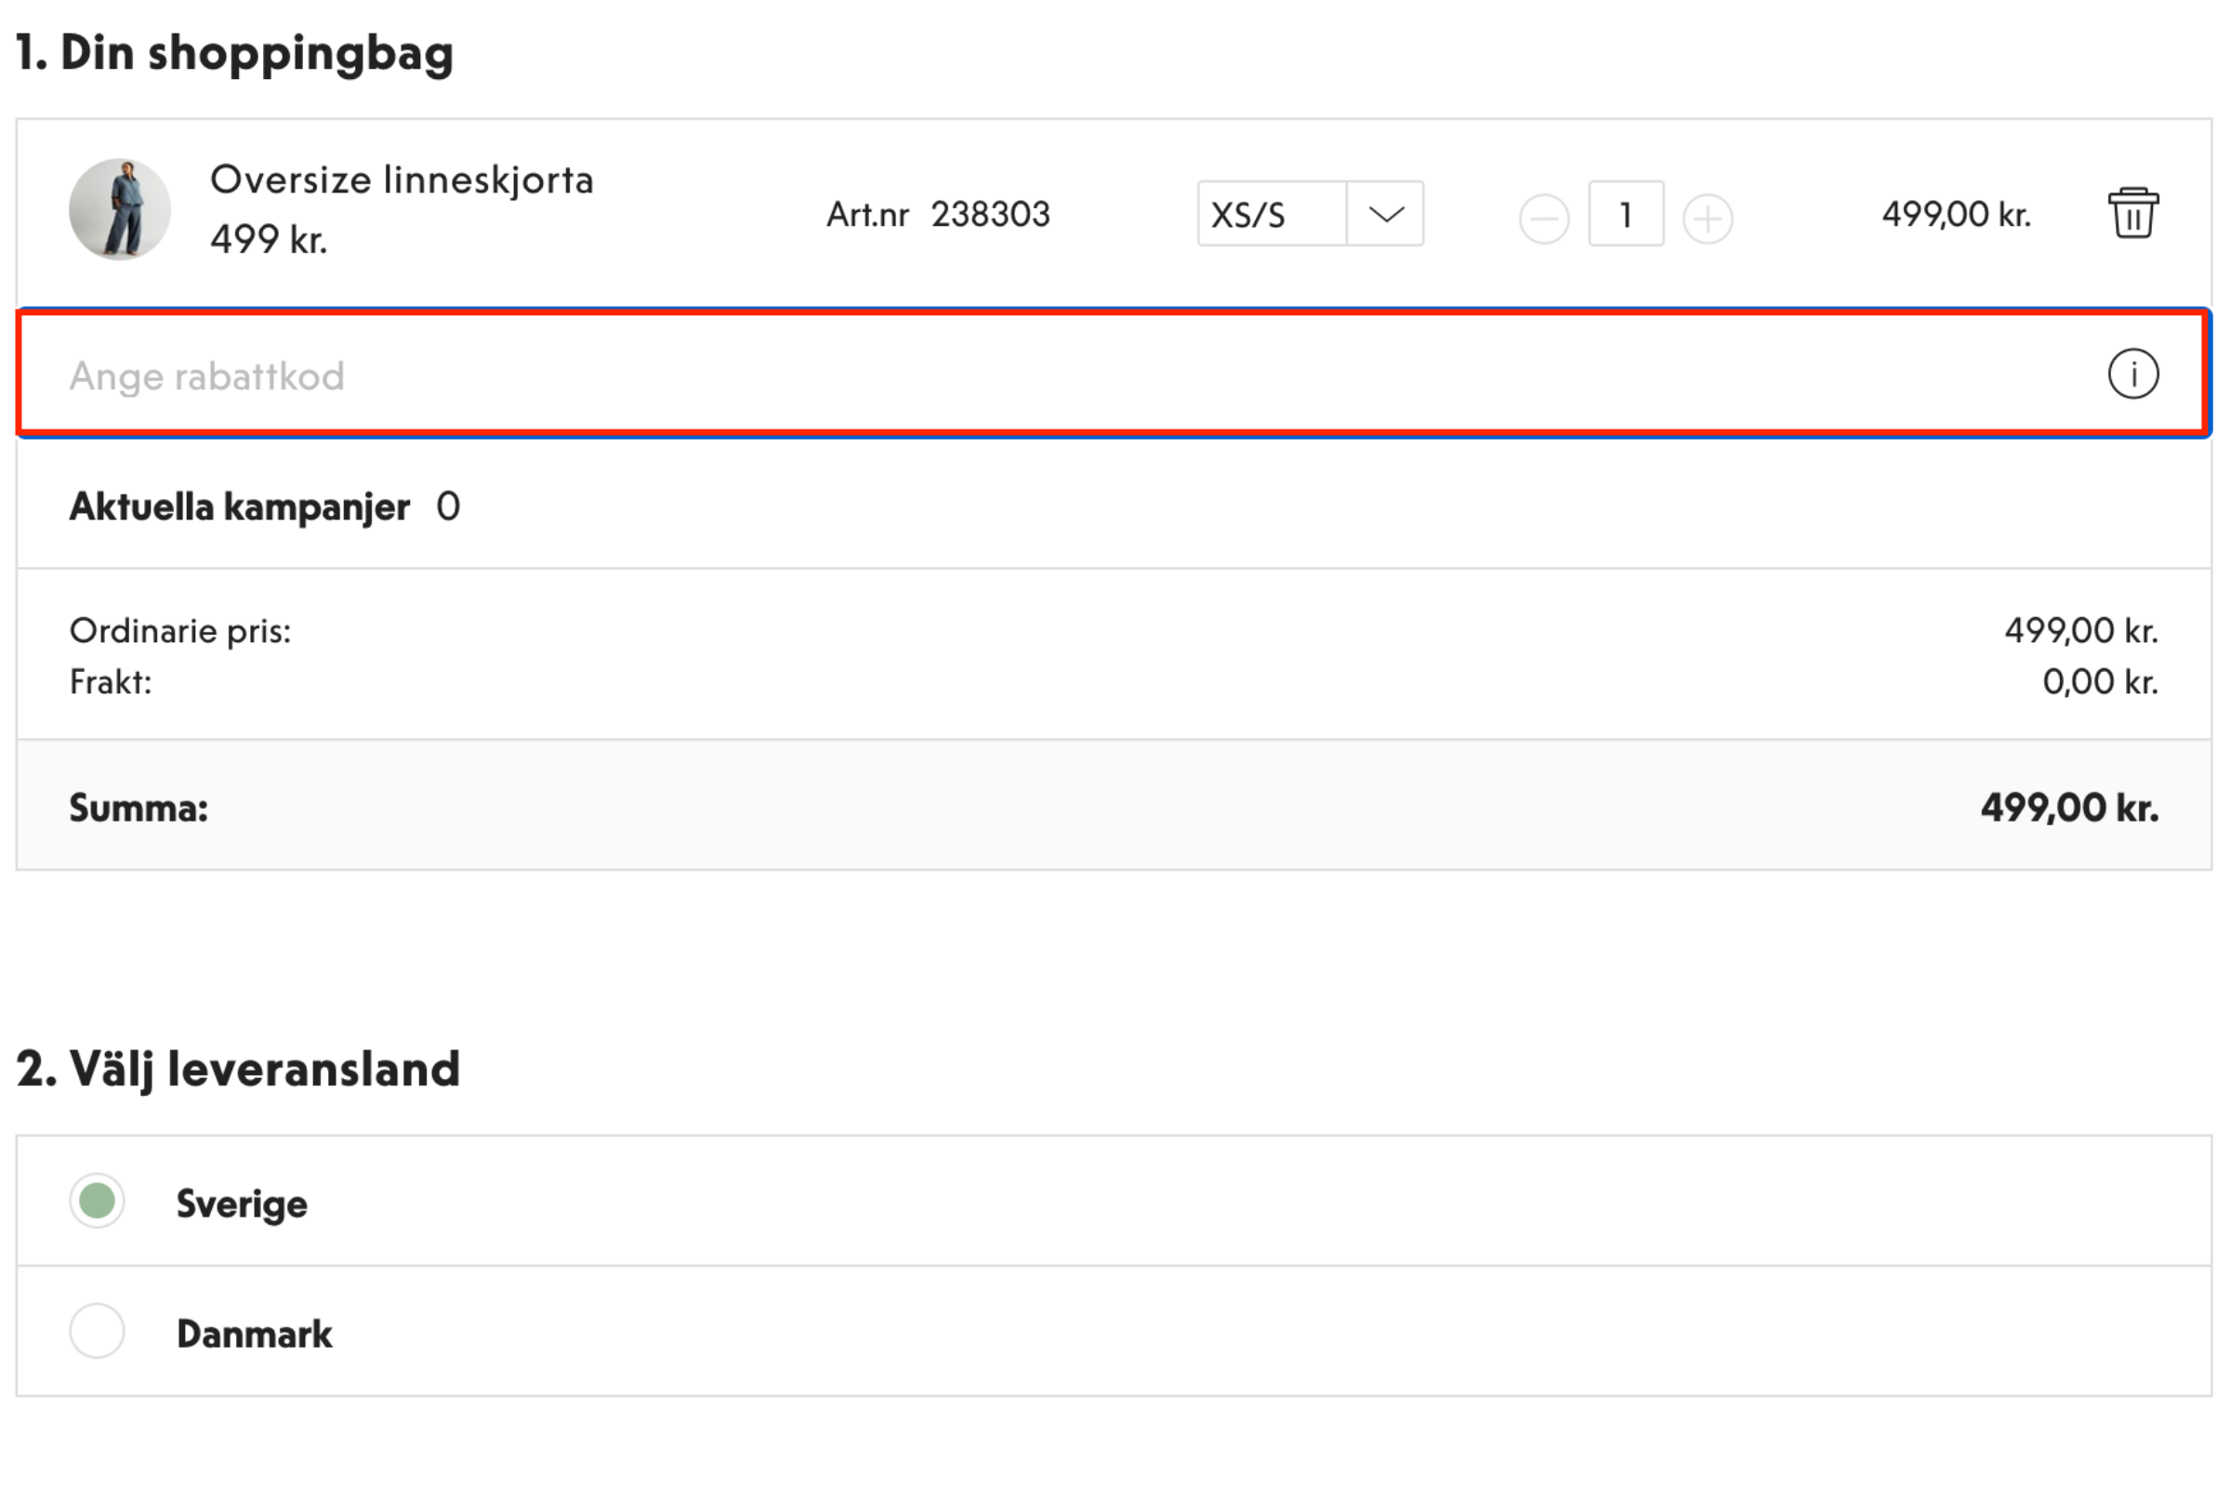This screenshot has width=2231, height=1487.
Task: Click the Summa total row
Action: tap(1114, 805)
